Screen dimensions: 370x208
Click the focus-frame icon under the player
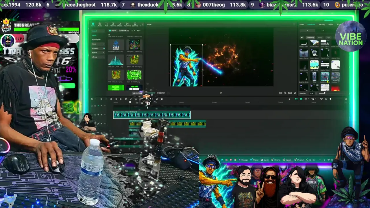285,93
